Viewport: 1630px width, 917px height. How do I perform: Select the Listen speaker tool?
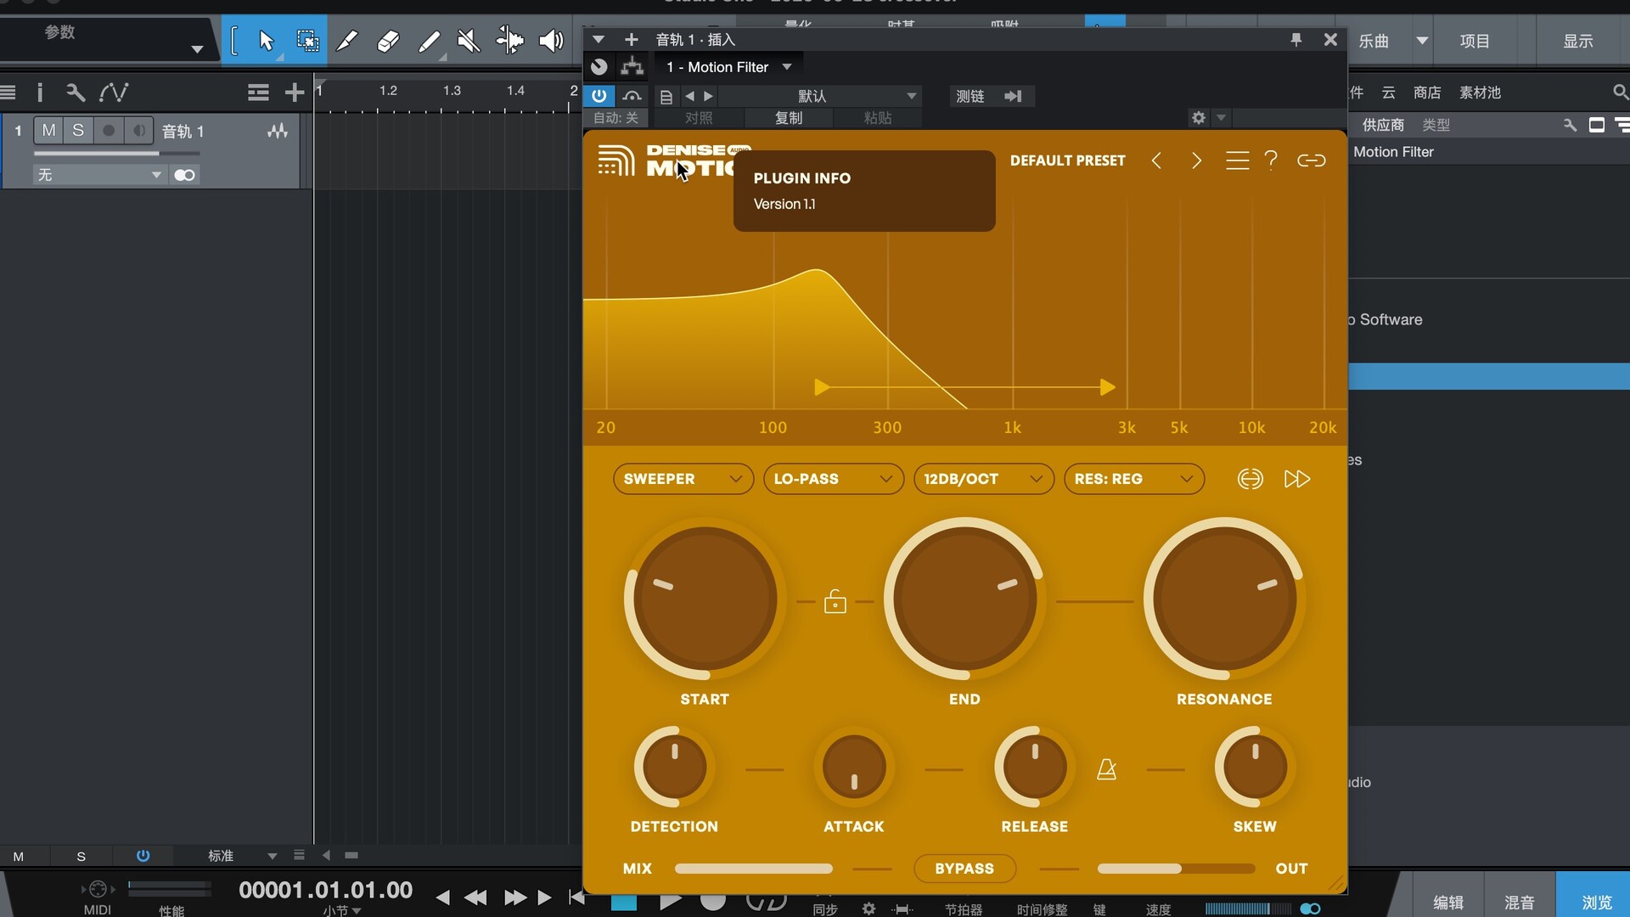pyautogui.click(x=551, y=41)
